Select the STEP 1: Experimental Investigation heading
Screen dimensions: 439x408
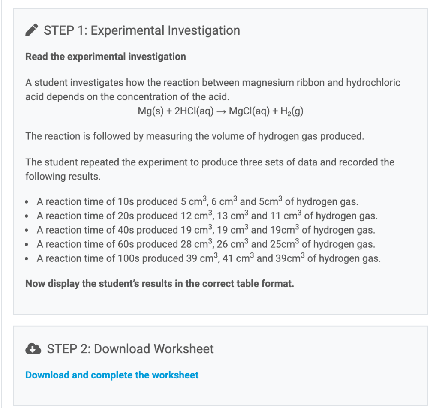(142, 31)
